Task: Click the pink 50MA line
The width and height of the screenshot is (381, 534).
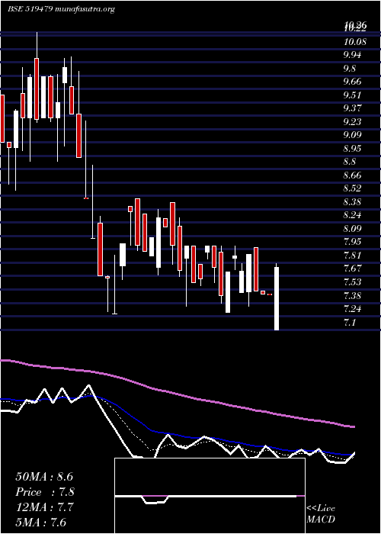Action: click(x=177, y=394)
